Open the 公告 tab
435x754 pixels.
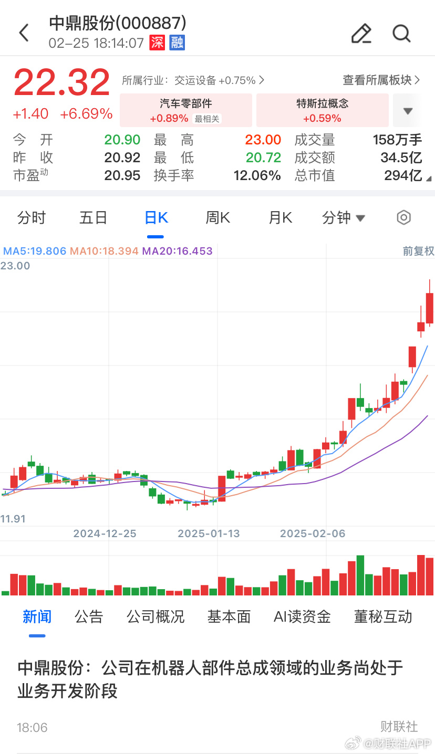coord(89,616)
